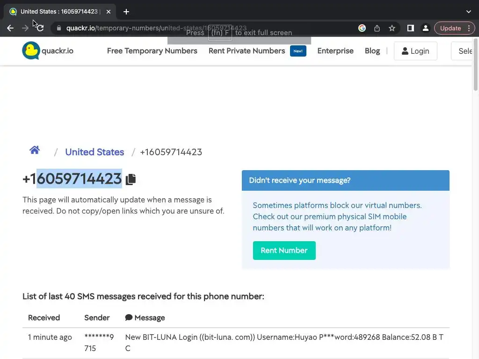This screenshot has height=359, width=479.
Task: Open a new browser tab
Action: point(126,12)
